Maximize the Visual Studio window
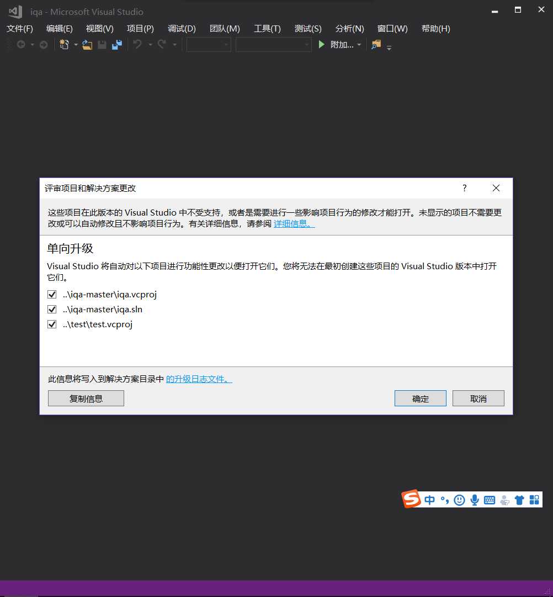 coord(518,10)
